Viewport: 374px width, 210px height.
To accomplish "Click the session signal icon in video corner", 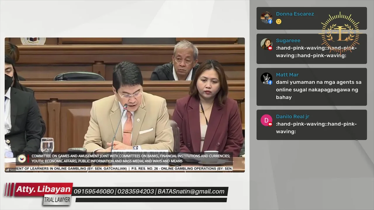I will point(7,170).
